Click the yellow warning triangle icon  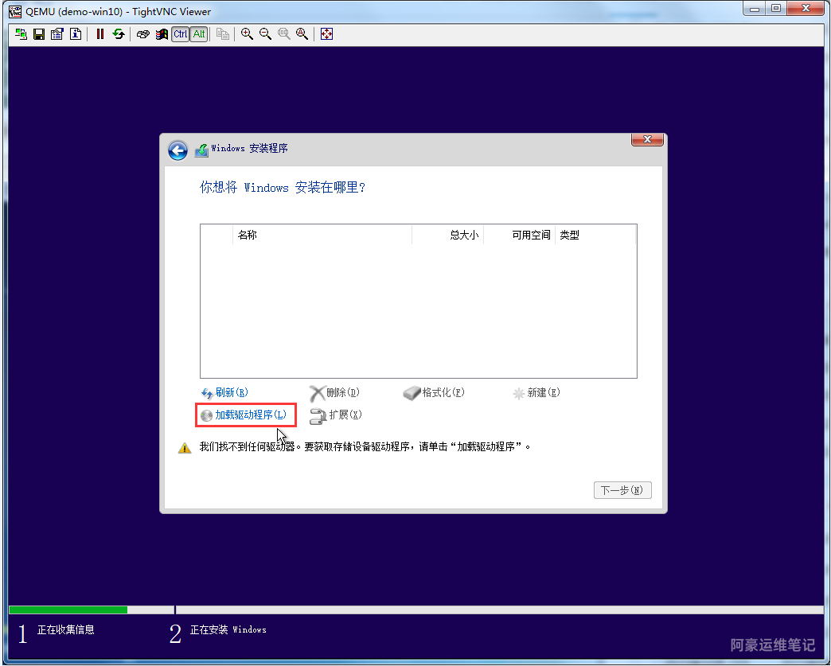click(185, 448)
